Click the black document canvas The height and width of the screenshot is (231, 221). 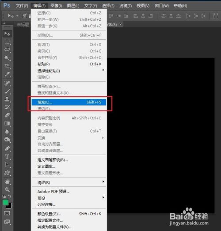161,136
